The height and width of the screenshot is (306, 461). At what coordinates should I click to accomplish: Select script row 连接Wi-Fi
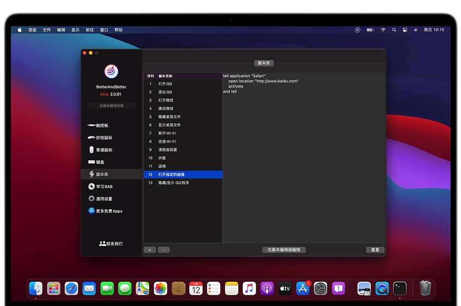(x=183, y=141)
